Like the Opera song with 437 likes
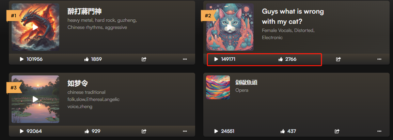Image resolution: width=393 pixels, height=140 pixels. pyautogui.click(x=283, y=131)
